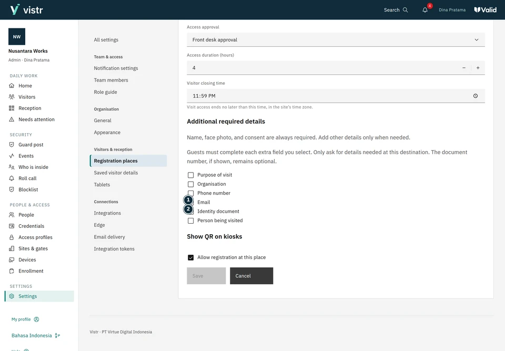Screen dimensions: 505x351
Task: Click the Needs attention warning icon
Action: (x=12, y=119)
